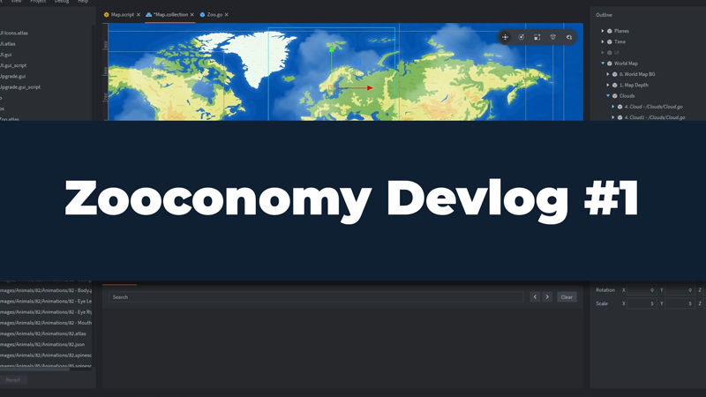The width and height of the screenshot is (706, 397).
Task: Toggle the perspective camera button in the scene toolbar
Action: click(553, 37)
